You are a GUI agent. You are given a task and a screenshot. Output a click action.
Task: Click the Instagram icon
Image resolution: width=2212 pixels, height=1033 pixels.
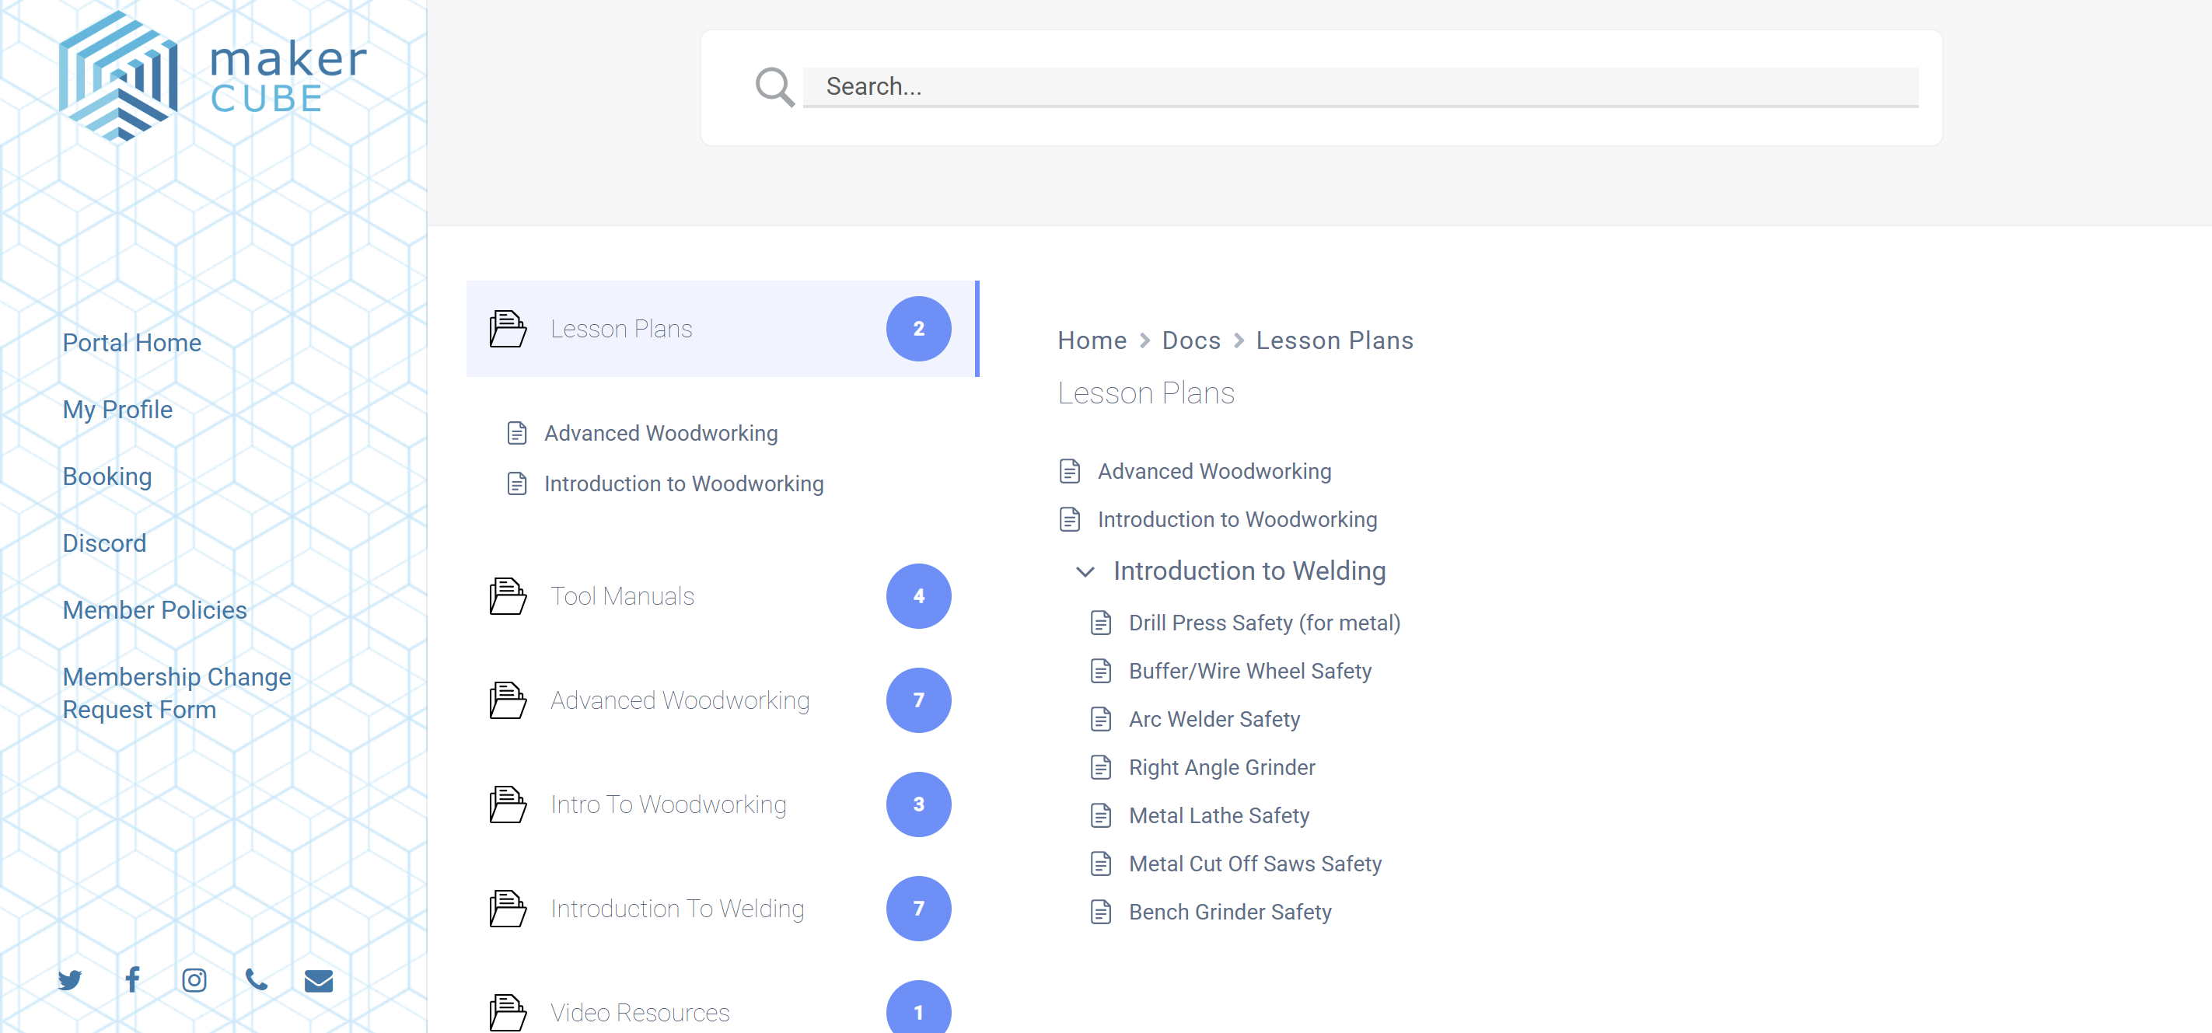pos(194,980)
